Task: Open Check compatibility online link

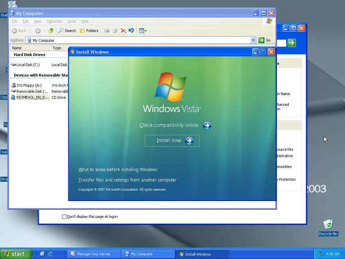Action: pyautogui.click(x=169, y=125)
